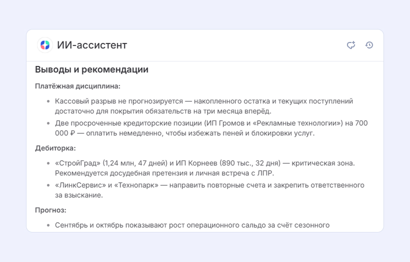
Task: Select the ИИ-ассистент panel title
Action: tap(92, 45)
